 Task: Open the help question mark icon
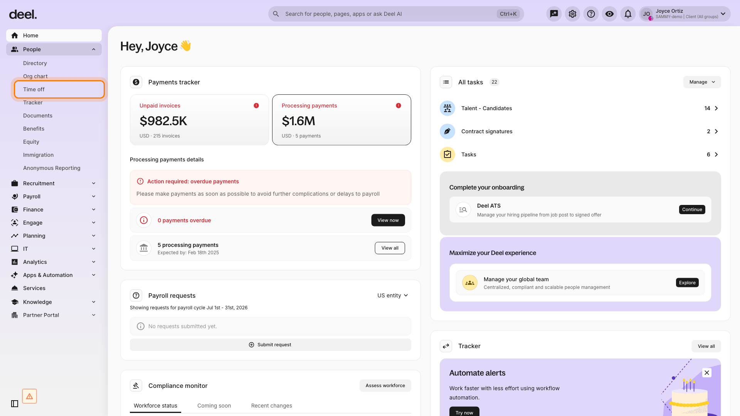click(591, 14)
